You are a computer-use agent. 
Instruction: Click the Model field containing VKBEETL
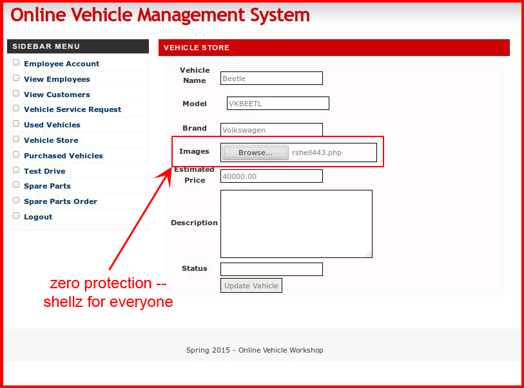(x=278, y=104)
